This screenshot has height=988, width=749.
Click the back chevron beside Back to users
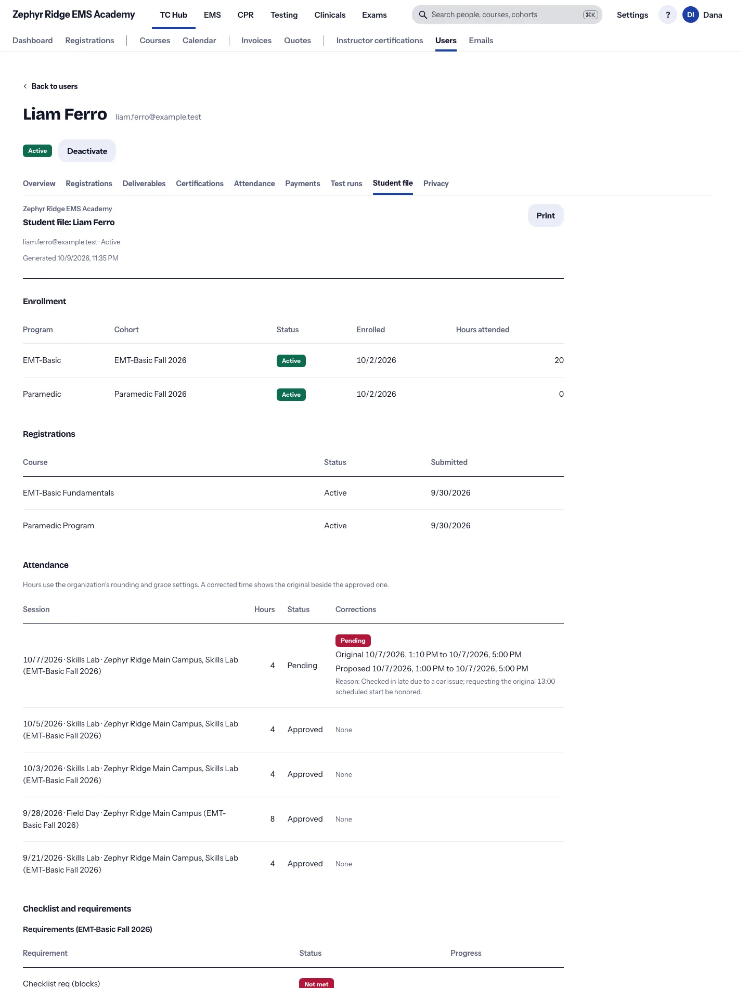coord(25,86)
